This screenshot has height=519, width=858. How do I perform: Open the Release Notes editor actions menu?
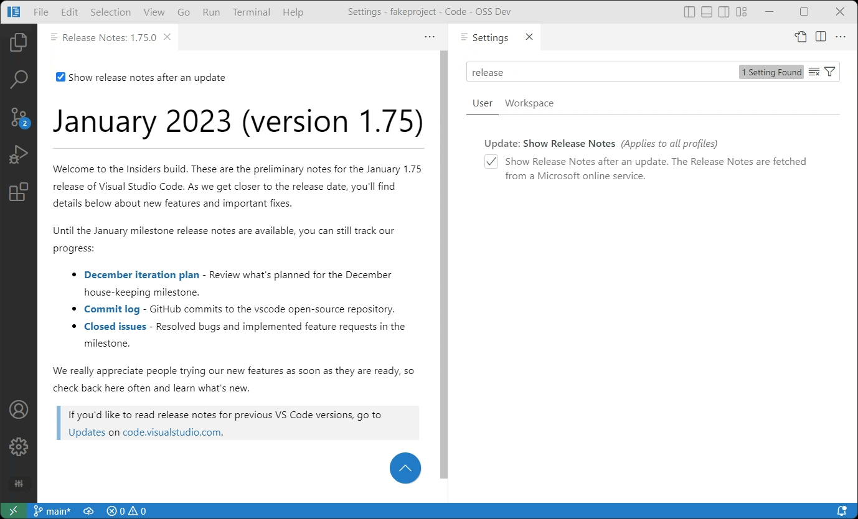coord(429,37)
